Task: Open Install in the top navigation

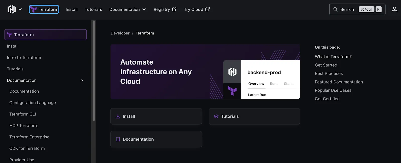Action: pos(71,9)
